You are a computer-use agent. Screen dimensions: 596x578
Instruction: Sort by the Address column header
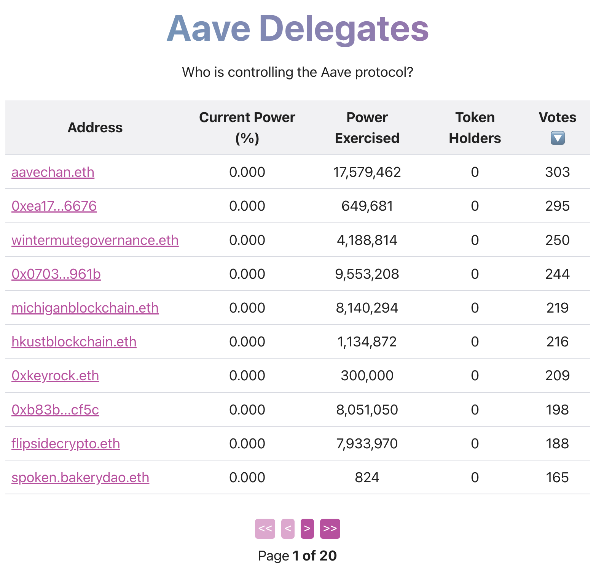point(95,128)
